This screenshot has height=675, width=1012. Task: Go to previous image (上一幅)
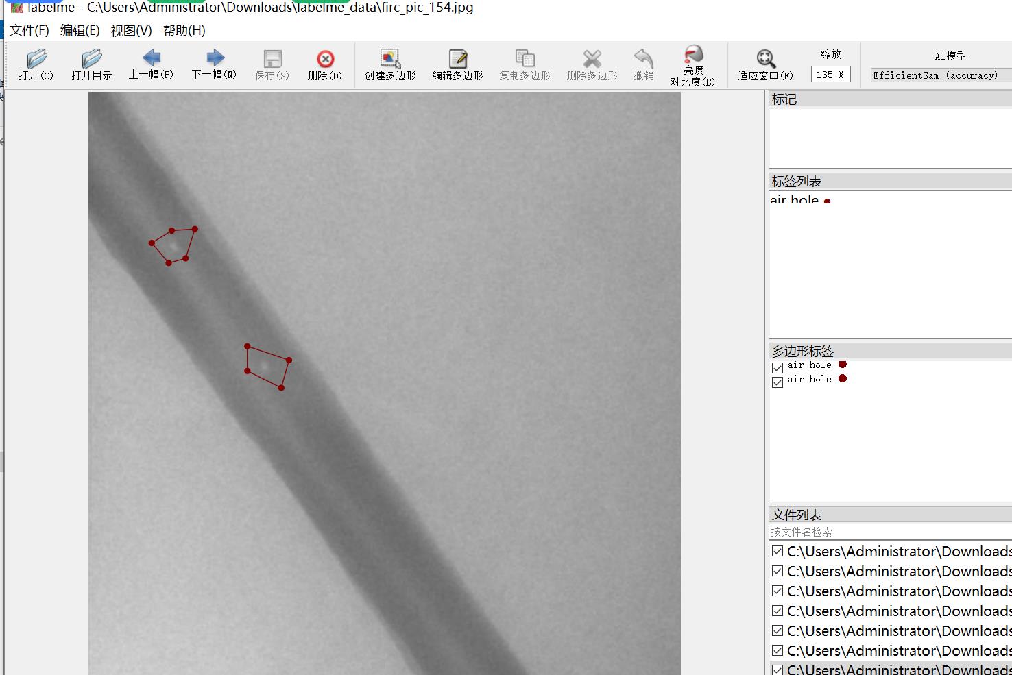pos(151,65)
